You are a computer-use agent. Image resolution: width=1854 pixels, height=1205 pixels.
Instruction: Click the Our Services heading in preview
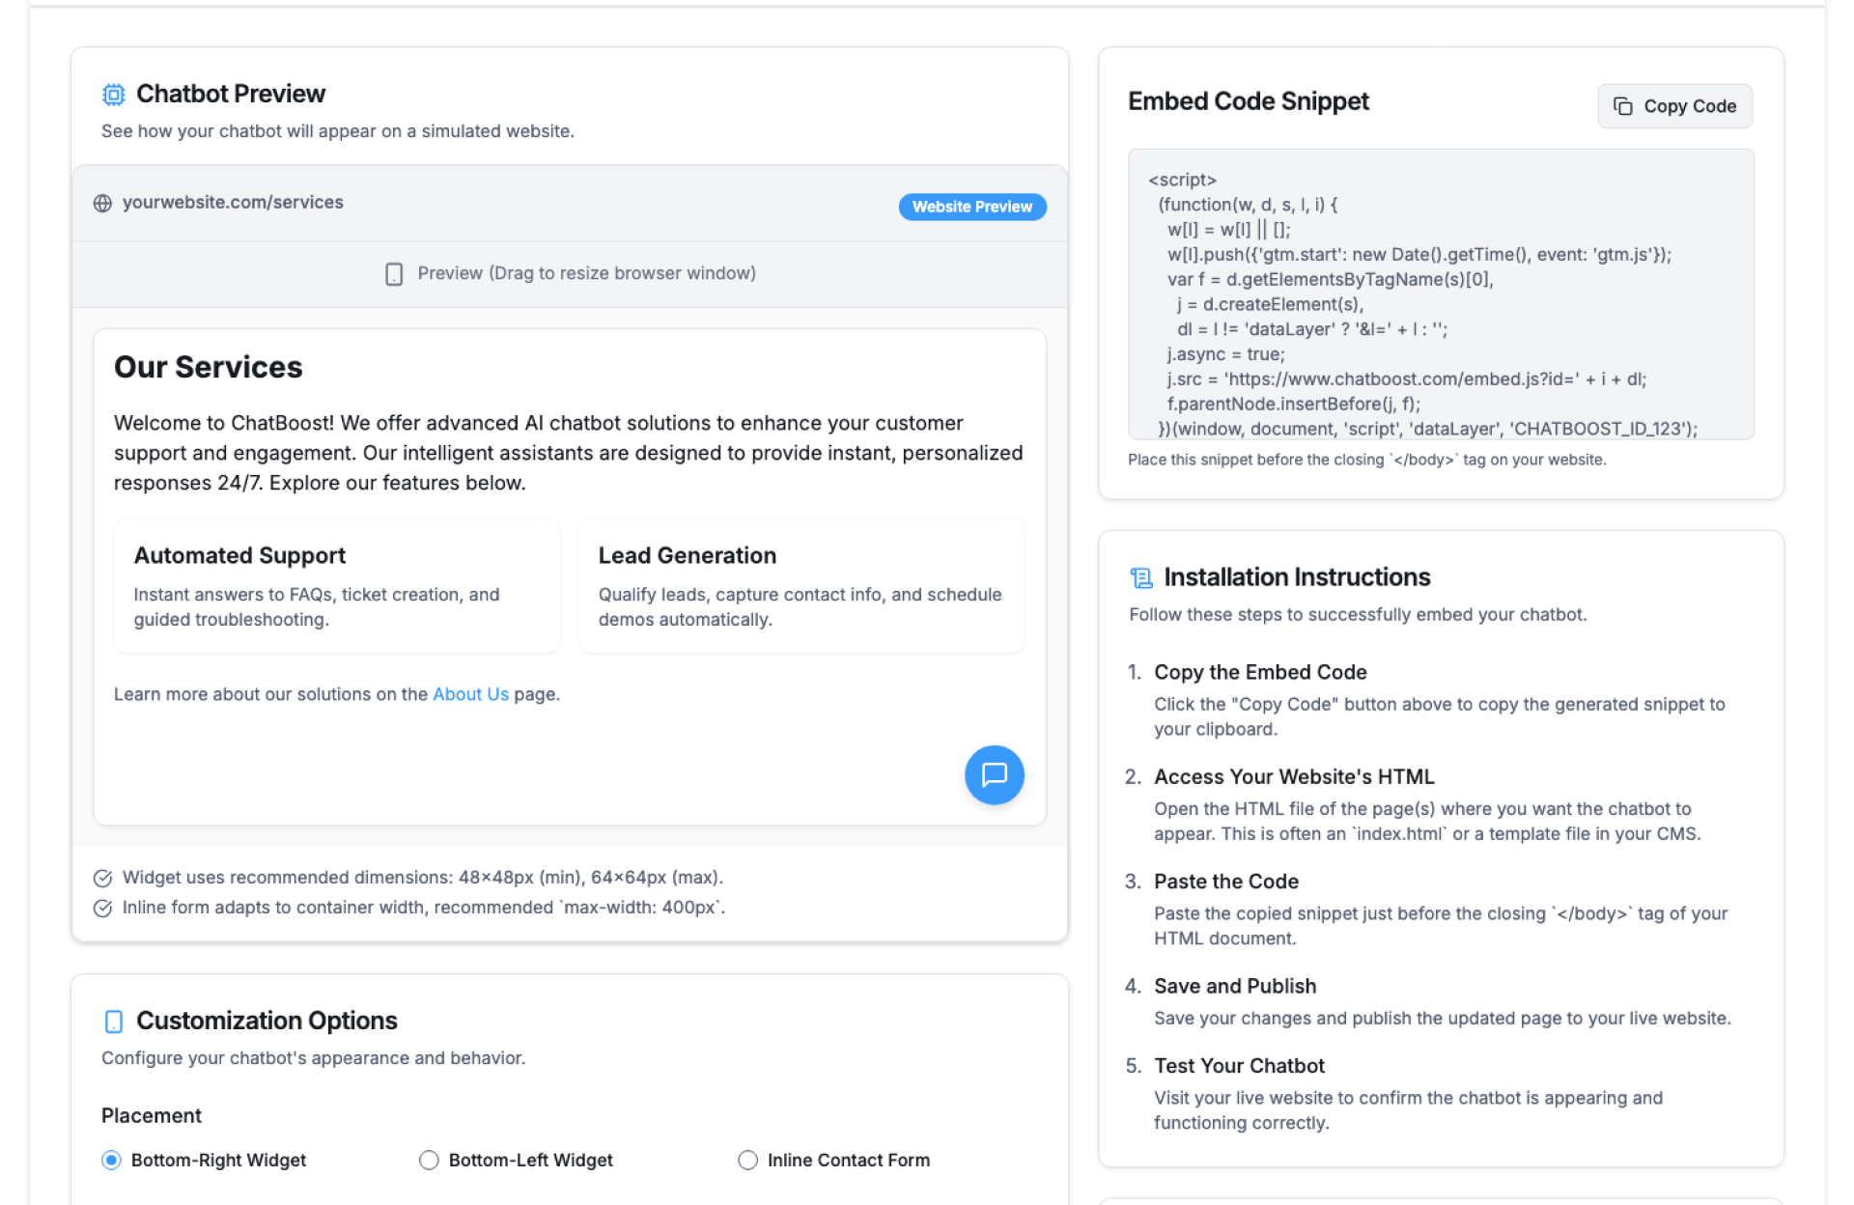(209, 367)
